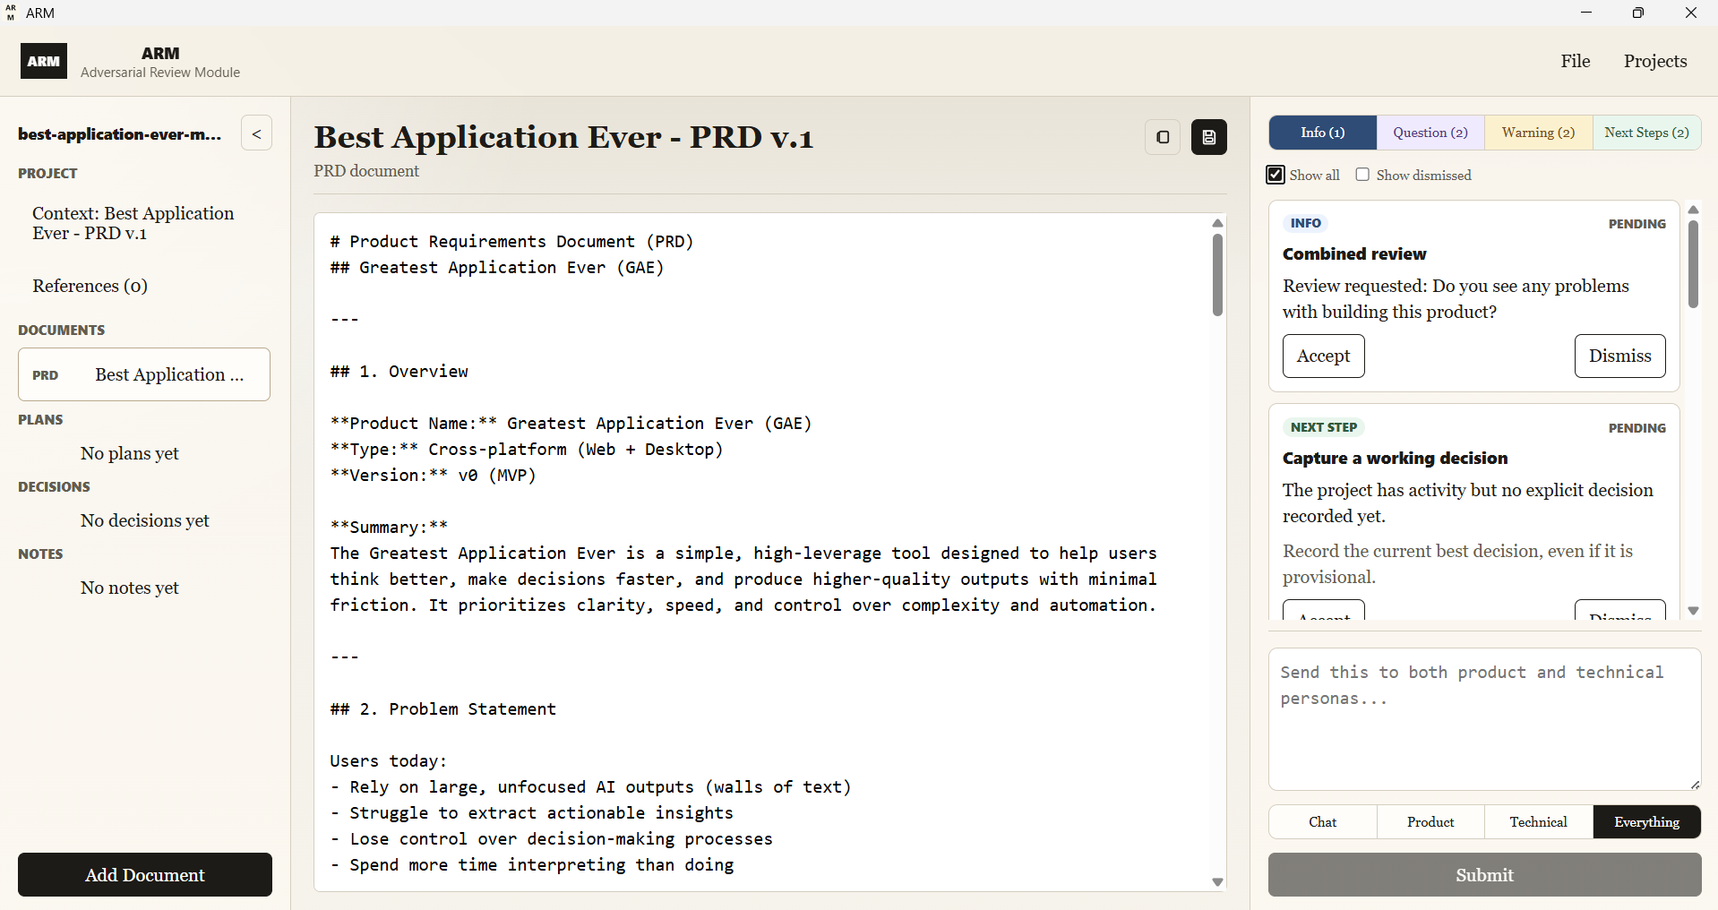Select the Warning (2) tab

[1538, 133]
